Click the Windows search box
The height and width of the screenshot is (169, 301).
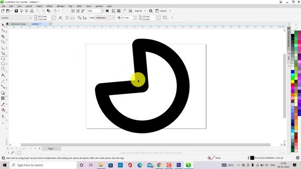(43, 165)
